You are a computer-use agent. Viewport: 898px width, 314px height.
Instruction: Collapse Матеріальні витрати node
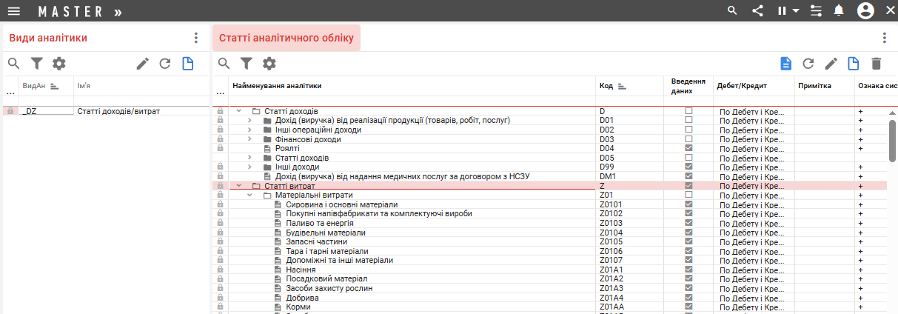250,196
